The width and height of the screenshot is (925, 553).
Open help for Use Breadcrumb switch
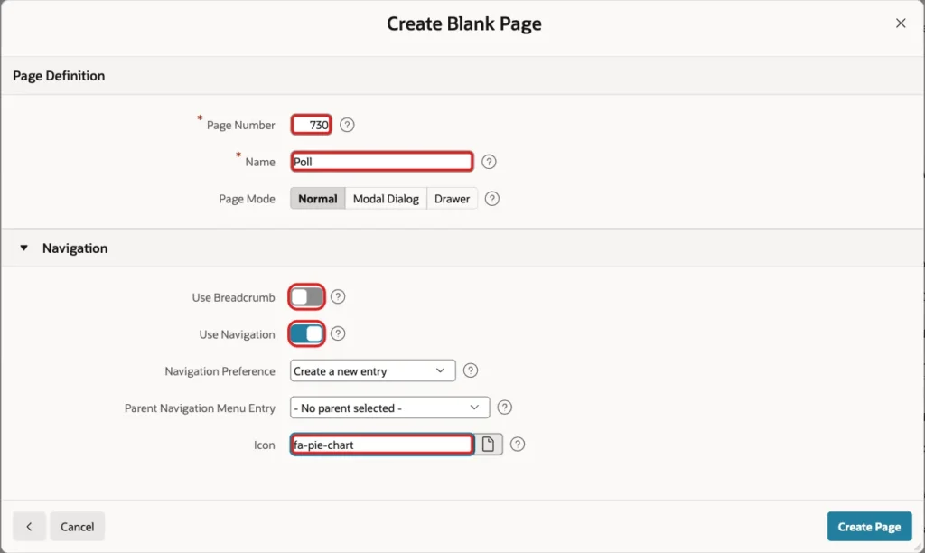pos(338,297)
